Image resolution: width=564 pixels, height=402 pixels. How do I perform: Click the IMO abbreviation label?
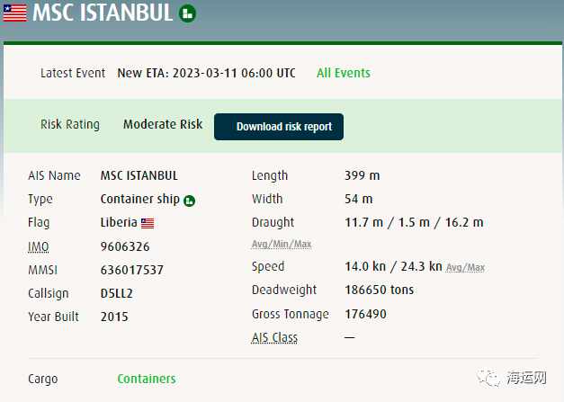pos(38,246)
